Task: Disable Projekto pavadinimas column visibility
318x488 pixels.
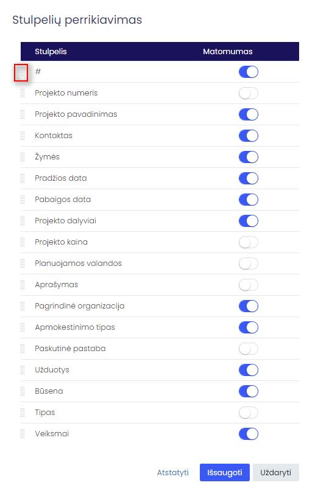Action: [x=248, y=114]
